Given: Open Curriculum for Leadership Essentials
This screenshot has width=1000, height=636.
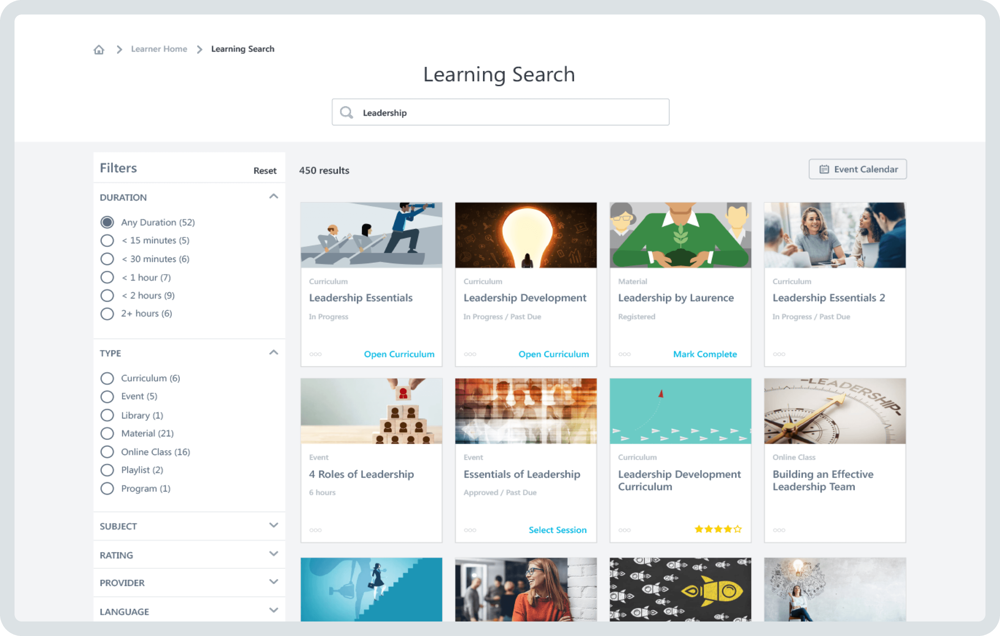Looking at the screenshot, I should (399, 354).
